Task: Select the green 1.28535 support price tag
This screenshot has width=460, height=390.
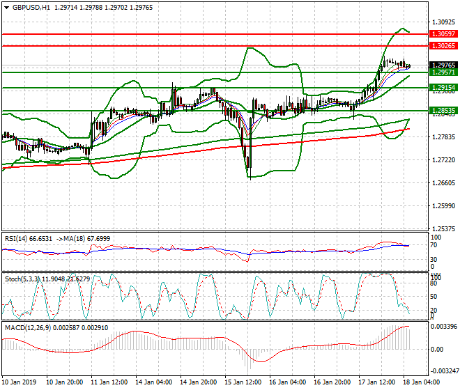Action: tap(443, 111)
